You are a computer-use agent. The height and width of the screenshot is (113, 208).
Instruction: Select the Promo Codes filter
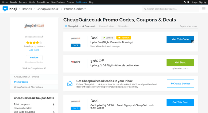coord(107,26)
